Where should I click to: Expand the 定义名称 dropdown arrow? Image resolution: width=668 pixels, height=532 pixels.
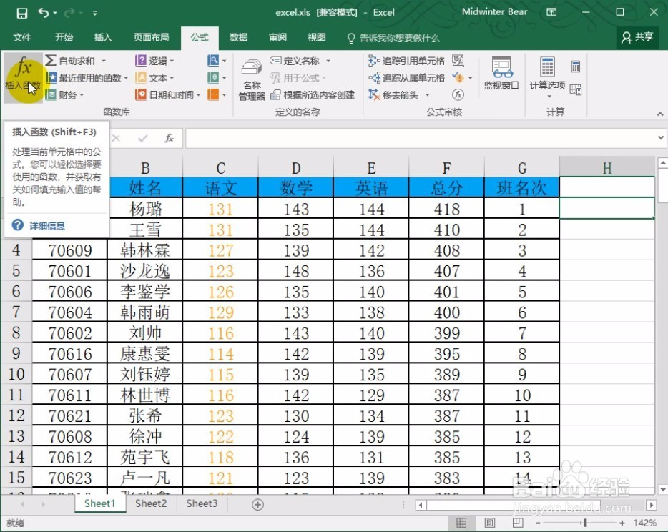328,61
